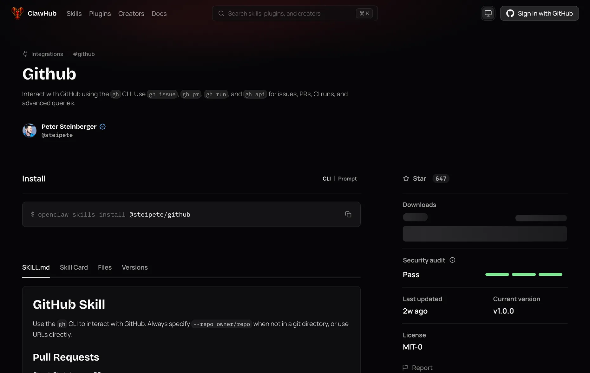Go to the Creators page

[x=131, y=14]
